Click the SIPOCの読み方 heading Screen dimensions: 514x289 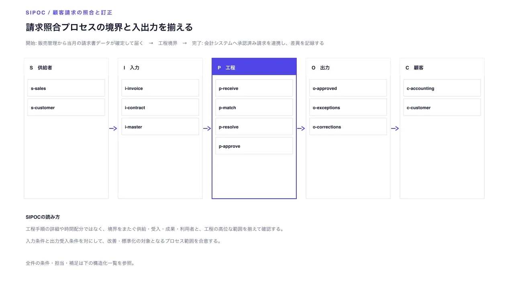click(x=43, y=217)
